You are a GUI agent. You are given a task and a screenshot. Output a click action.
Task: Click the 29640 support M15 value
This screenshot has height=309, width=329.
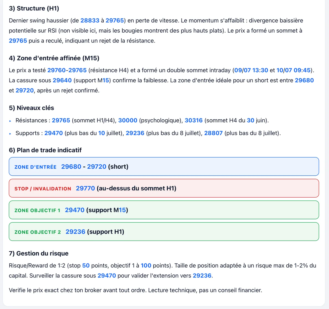pos(62,80)
